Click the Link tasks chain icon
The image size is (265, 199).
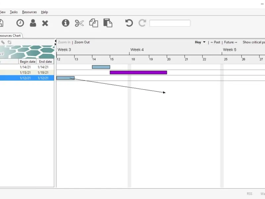point(3,42)
